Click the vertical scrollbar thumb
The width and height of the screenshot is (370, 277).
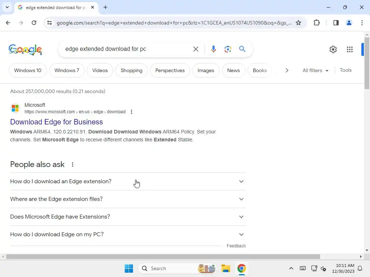pyautogui.click(x=367, y=63)
